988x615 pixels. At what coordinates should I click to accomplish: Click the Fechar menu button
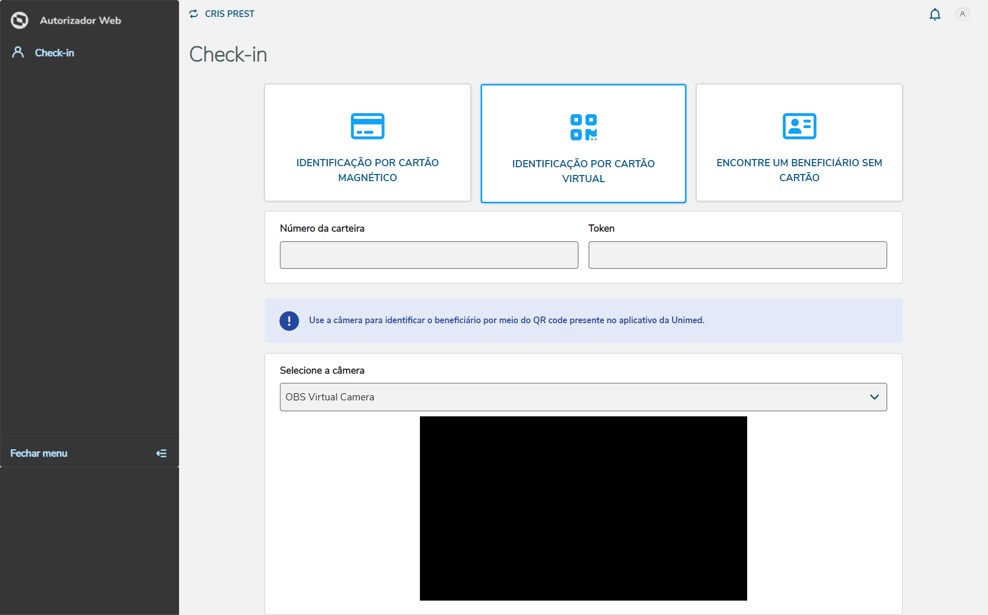click(x=39, y=453)
